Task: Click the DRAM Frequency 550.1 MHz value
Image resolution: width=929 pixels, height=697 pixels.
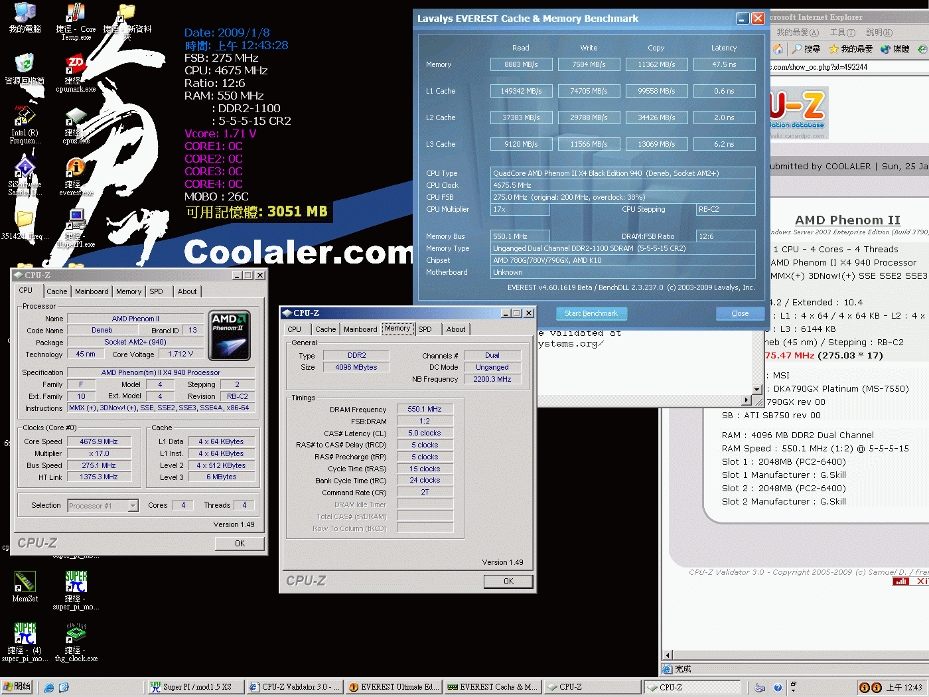Action: pyautogui.click(x=425, y=410)
